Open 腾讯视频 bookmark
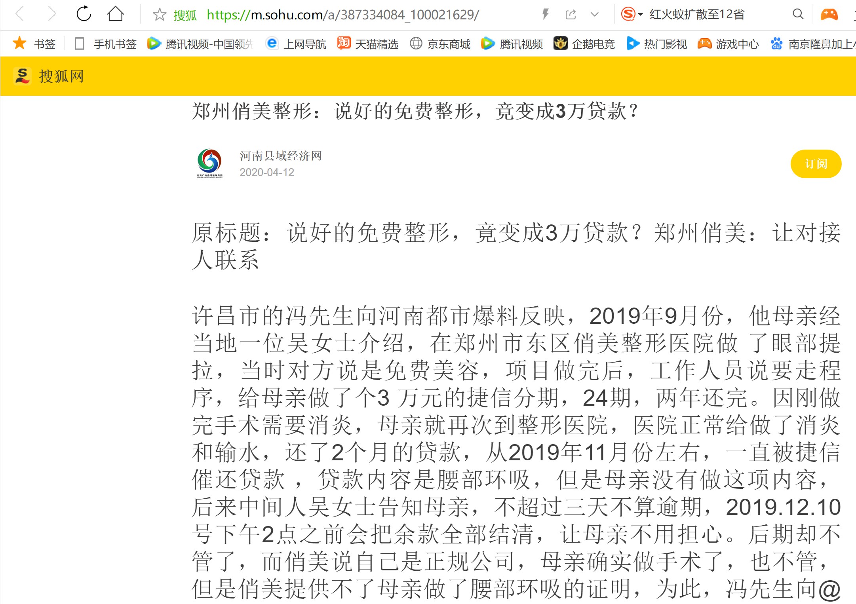This screenshot has width=856, height=604. (x=512, y=44)
